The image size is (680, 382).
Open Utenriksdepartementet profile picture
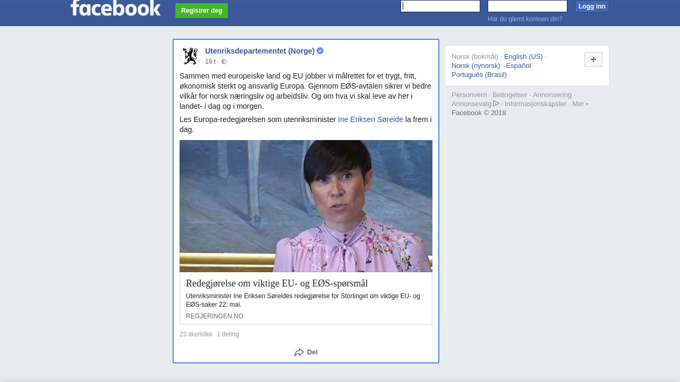(190, 56)
